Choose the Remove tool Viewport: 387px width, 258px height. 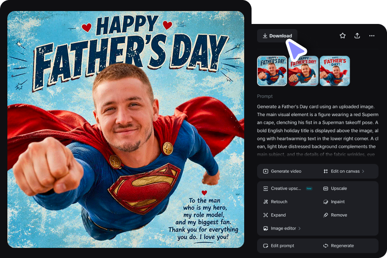coord(335,215)
